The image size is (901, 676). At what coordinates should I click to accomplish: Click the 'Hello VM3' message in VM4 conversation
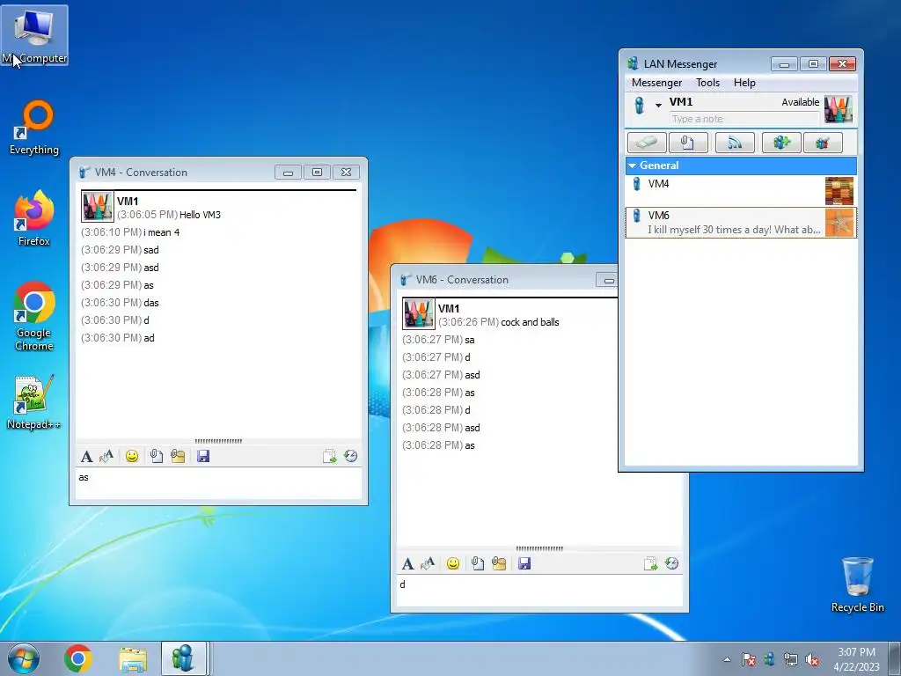pos(200,215)
